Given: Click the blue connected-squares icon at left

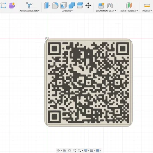Looking at the screenshot, I should click(x=3, y=5).
